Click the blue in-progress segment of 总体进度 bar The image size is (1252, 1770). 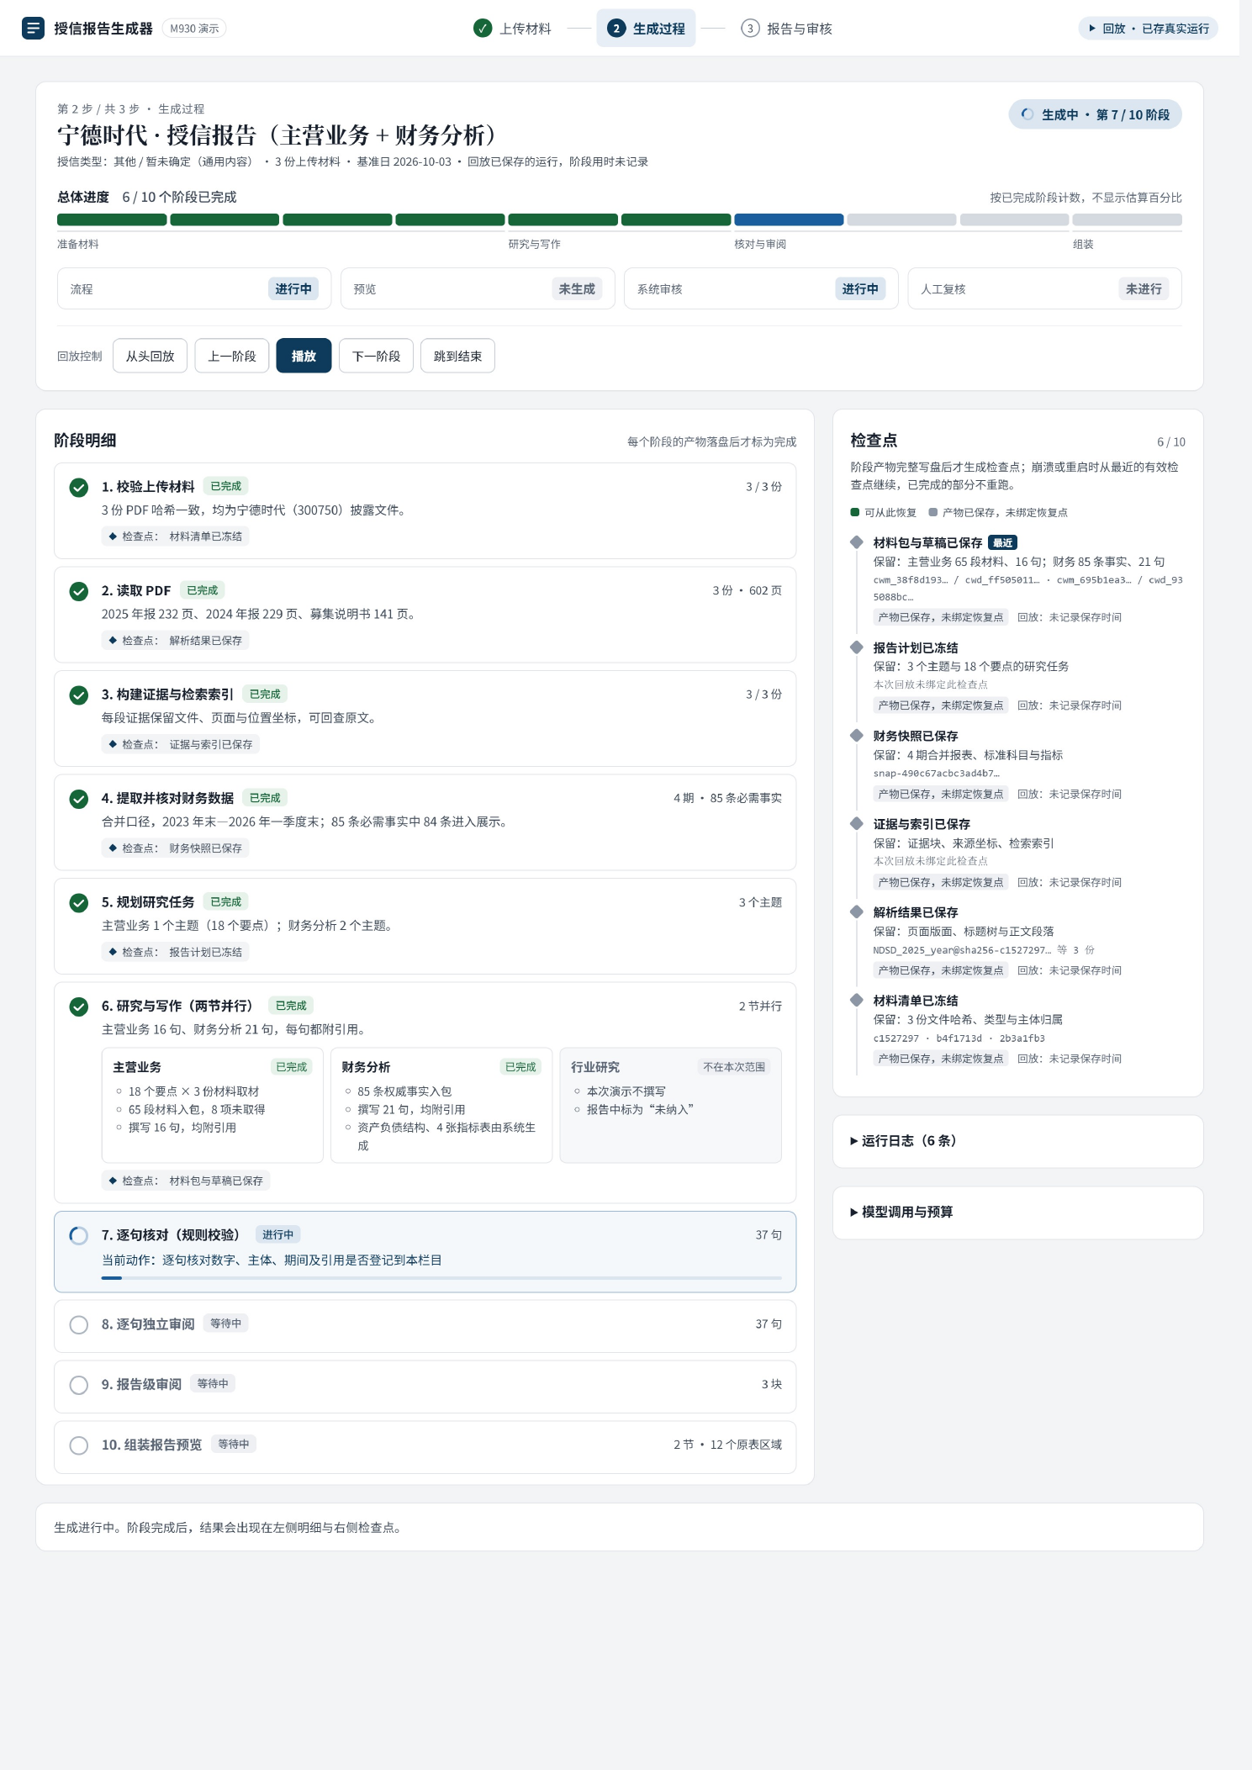pos(789,220)
